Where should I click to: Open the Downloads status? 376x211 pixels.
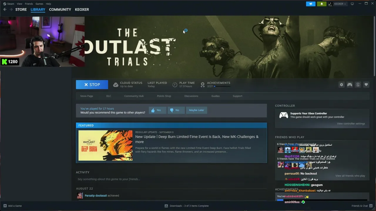coord(187,206)
